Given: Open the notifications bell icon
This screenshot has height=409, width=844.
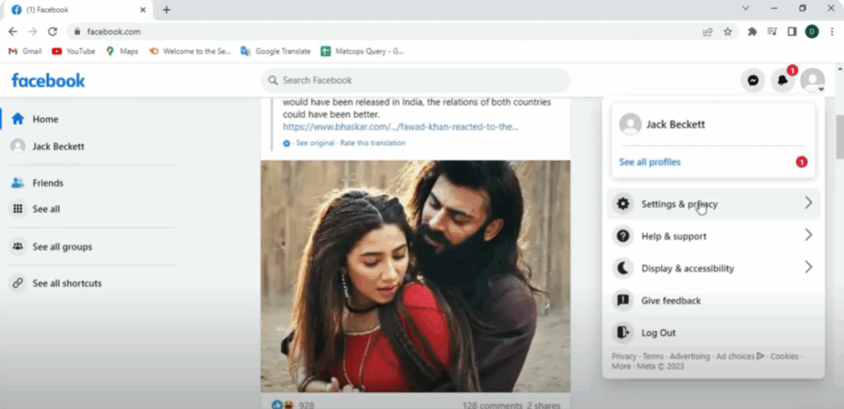Looking at the screenshot, I should 782,81.
